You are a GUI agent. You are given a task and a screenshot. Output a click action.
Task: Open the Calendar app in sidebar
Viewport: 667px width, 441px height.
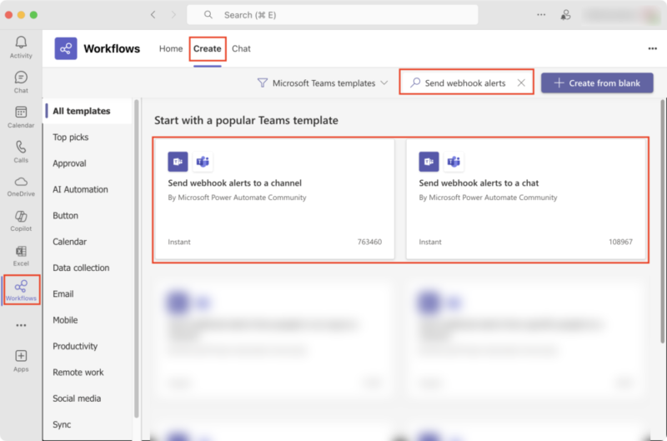(21, 117)
